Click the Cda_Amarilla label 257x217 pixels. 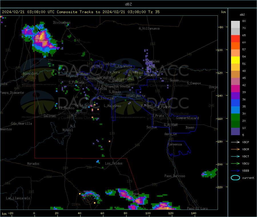point(21,123)
